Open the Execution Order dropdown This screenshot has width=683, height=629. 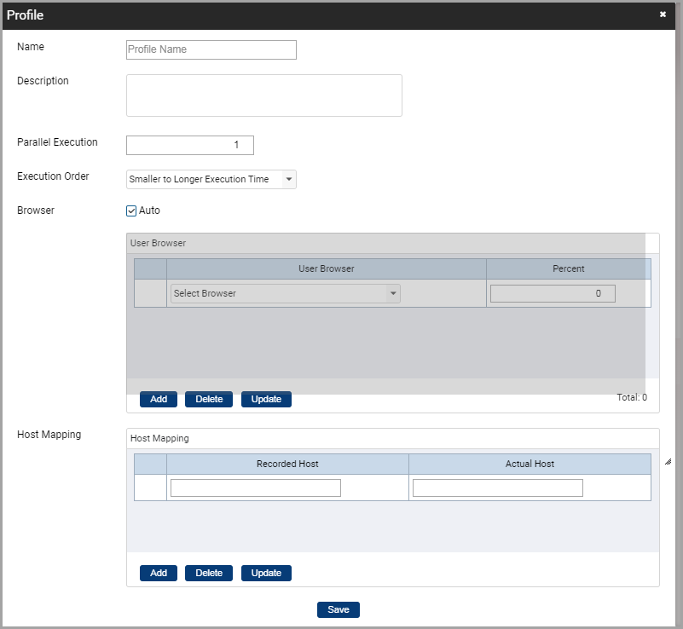[x=211, y=179]
